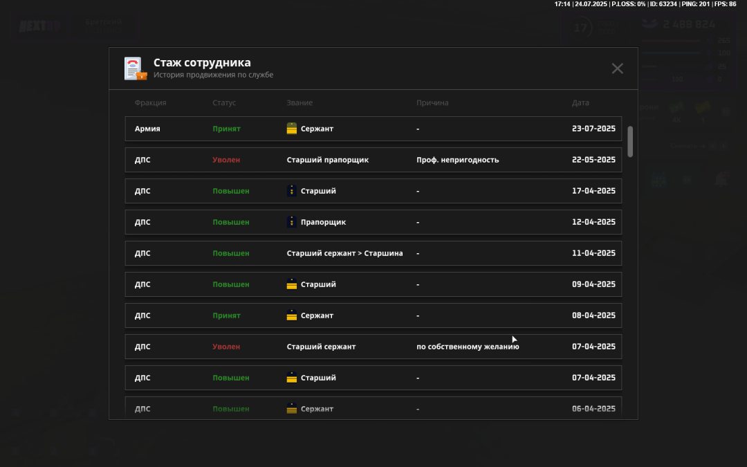
Task: Click the Фракция column header
Action: [x=150, y=103]
